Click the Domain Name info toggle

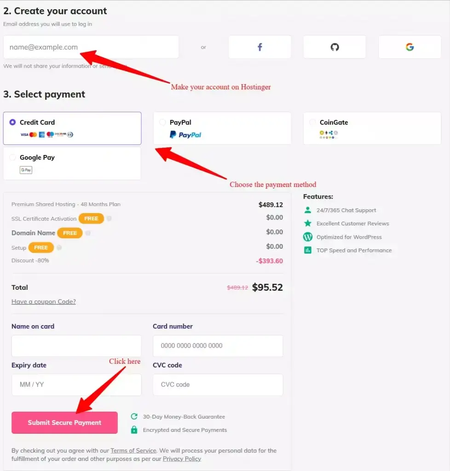(x=87, y=233)
